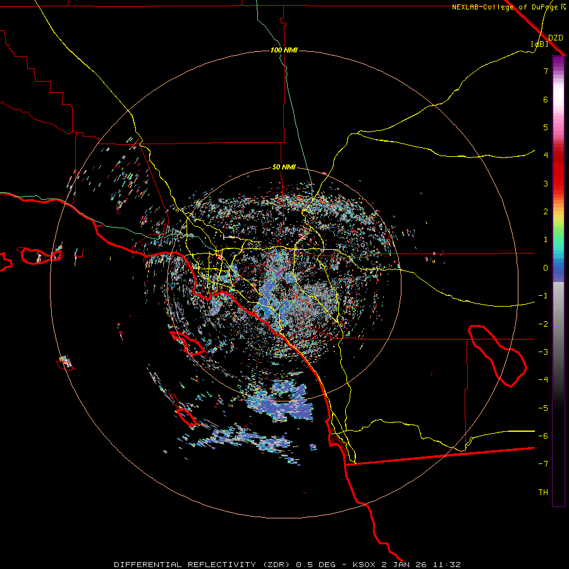Click the color scale value -3
This screenshot has width=569, height=569.
pyautogui.click(x=543, y=352)
